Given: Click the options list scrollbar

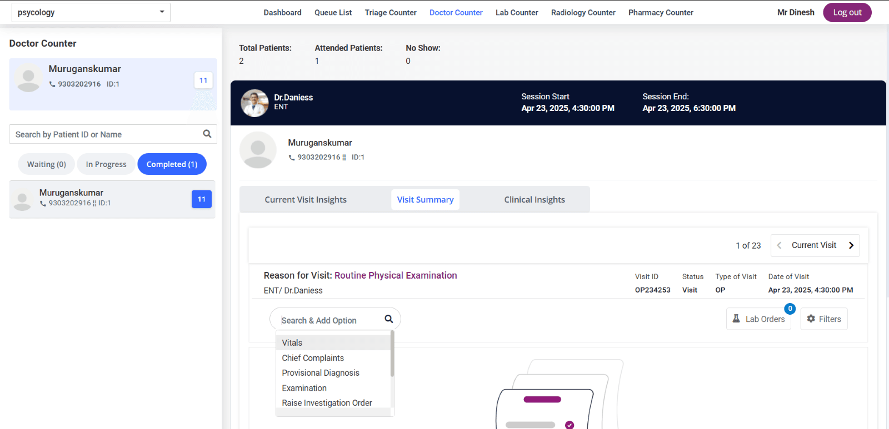Looking at the screenshot, I should pyautogui.click(x=392, y=355).
